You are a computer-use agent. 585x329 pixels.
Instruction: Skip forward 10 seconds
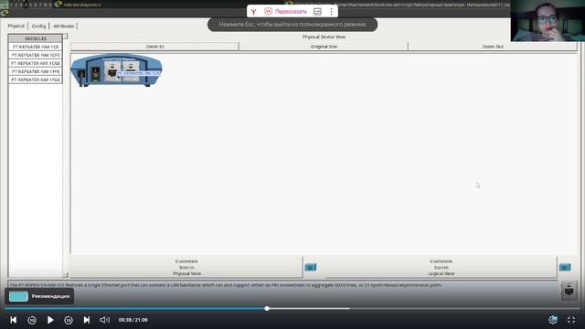click(x=69, y=320)
